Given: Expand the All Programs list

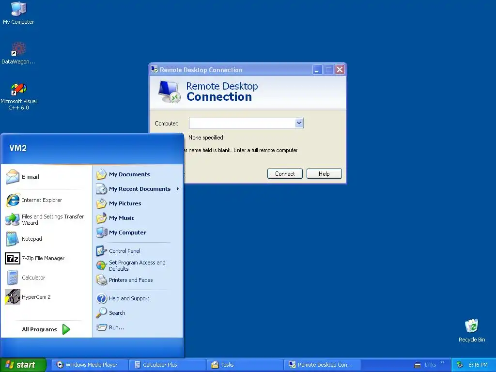Looking at the screenshot, I should click(46, 329).
